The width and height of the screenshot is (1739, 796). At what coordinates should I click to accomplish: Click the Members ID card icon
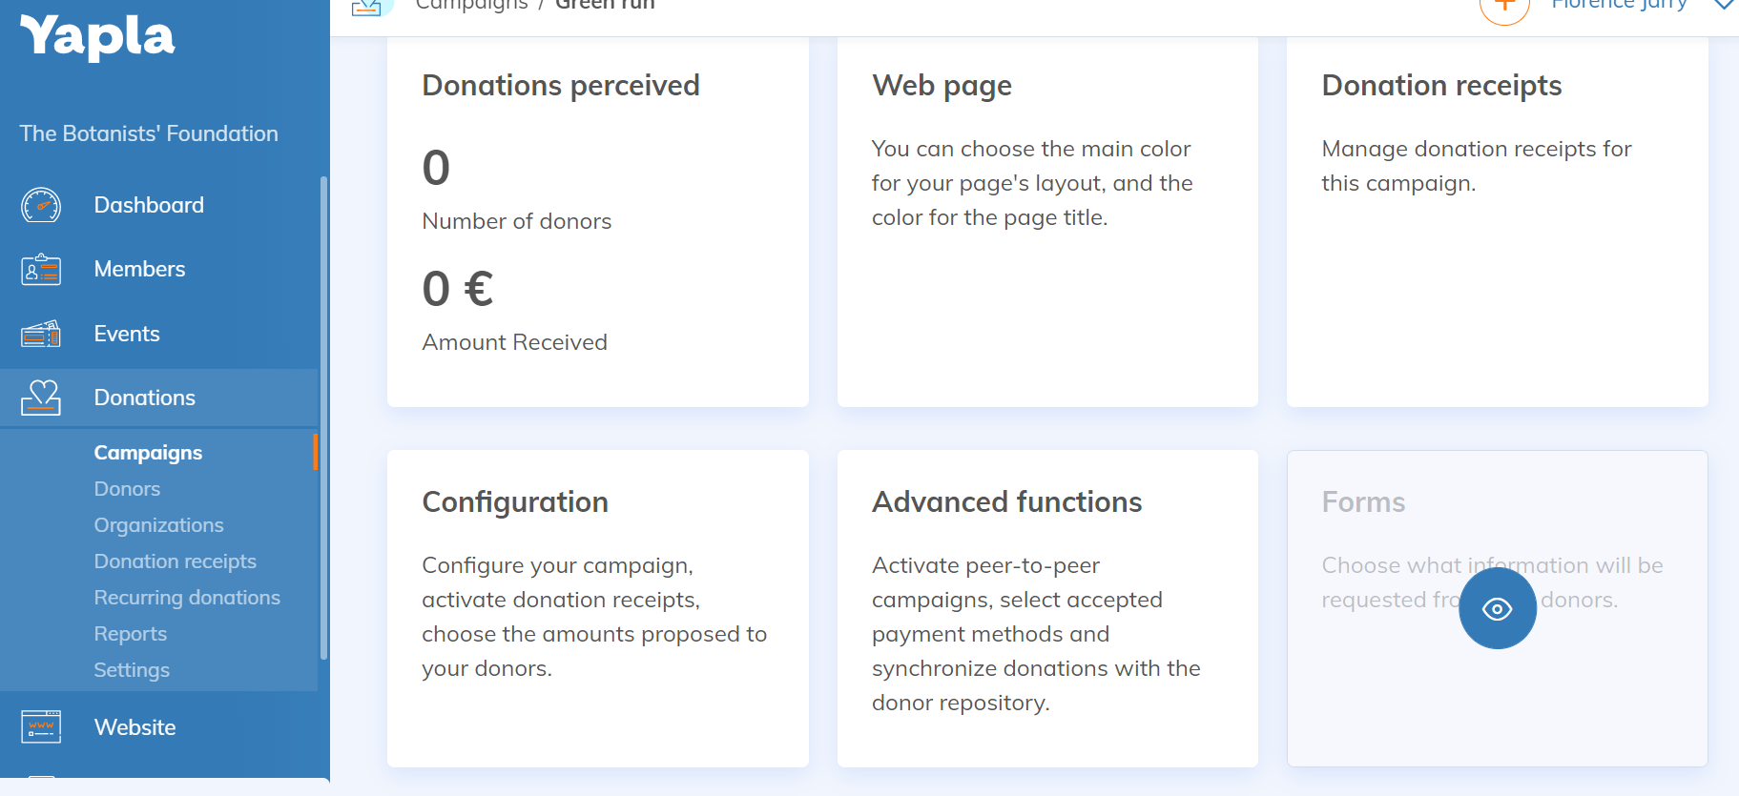tap(41, 270)
